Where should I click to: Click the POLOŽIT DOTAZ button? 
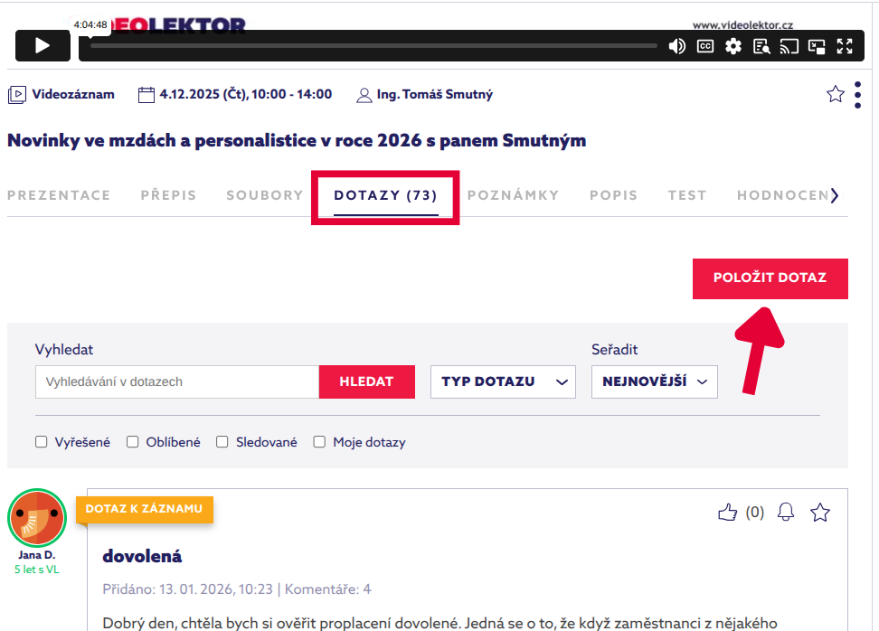point(770,278)
